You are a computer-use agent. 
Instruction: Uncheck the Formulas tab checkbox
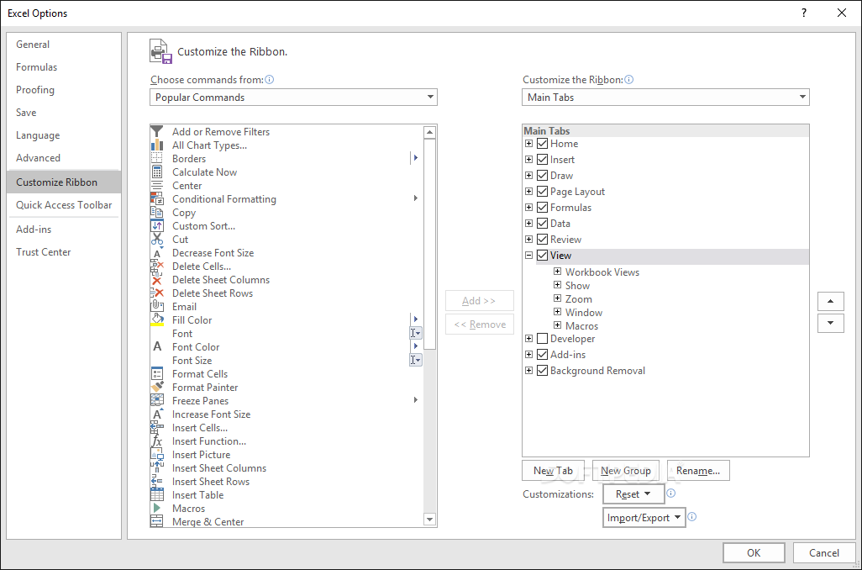(x=542, y=208)
